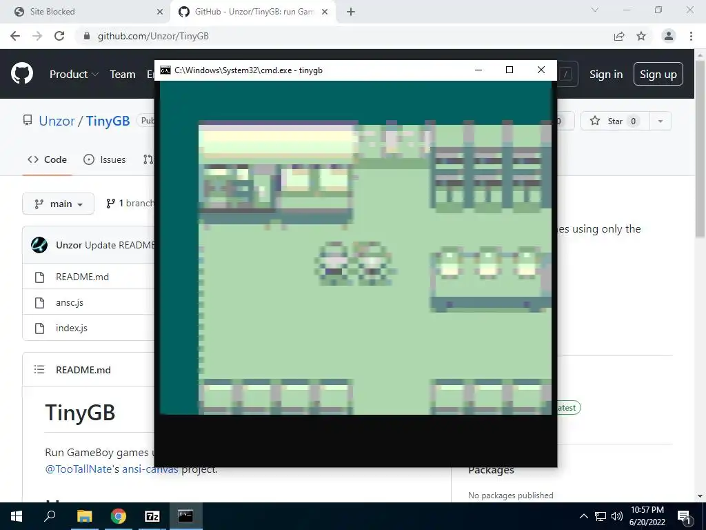Image resolution: width=706 pixels, height=530 pixels.
Task: Click the address bar URL
Action: tap(153, 36)
